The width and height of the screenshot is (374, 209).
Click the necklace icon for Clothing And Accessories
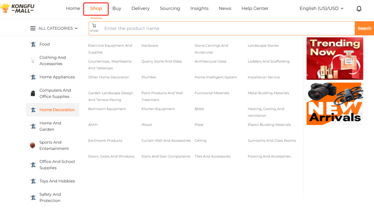click(x=33, y=61)
